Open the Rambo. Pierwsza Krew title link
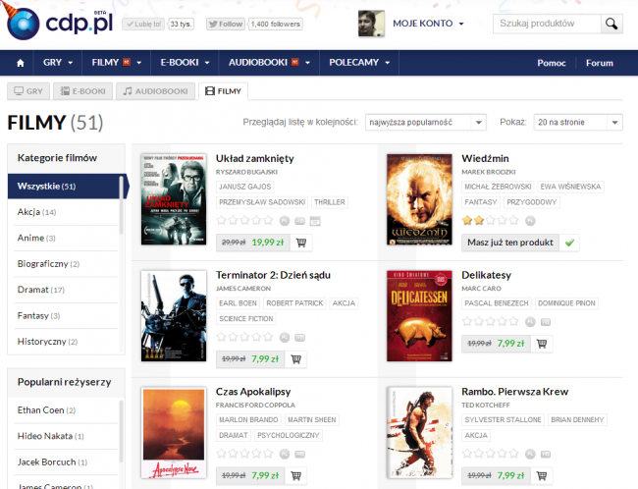Image resolution: width=638 pixels, height=489 pixels. point(514,392)
